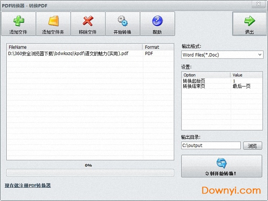This screenshot has height=201, width=268.
Task: Click the start page value 1
Action: point(234,81)
